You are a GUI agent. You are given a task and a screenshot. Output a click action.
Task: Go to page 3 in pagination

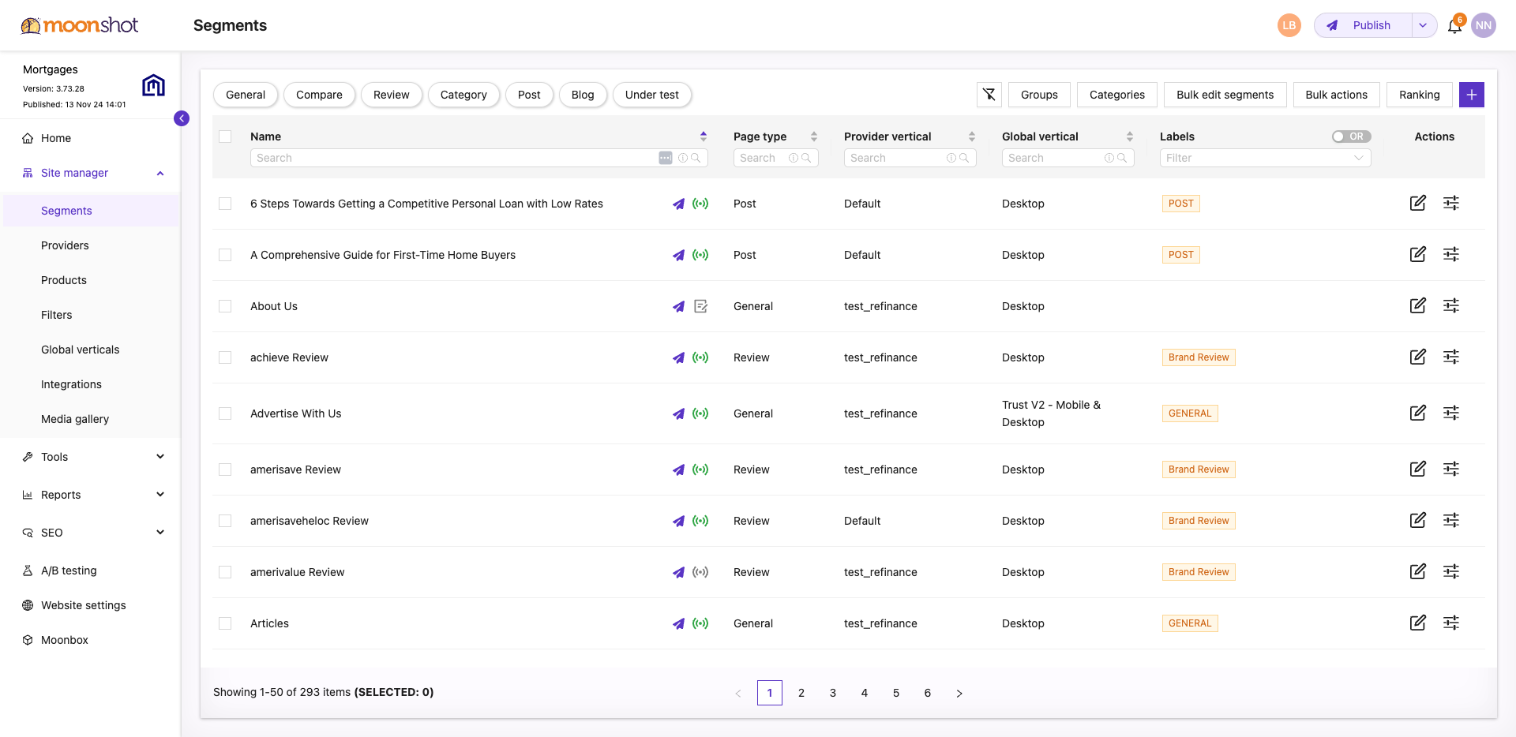pyautogui.click(x=833, y=693)
